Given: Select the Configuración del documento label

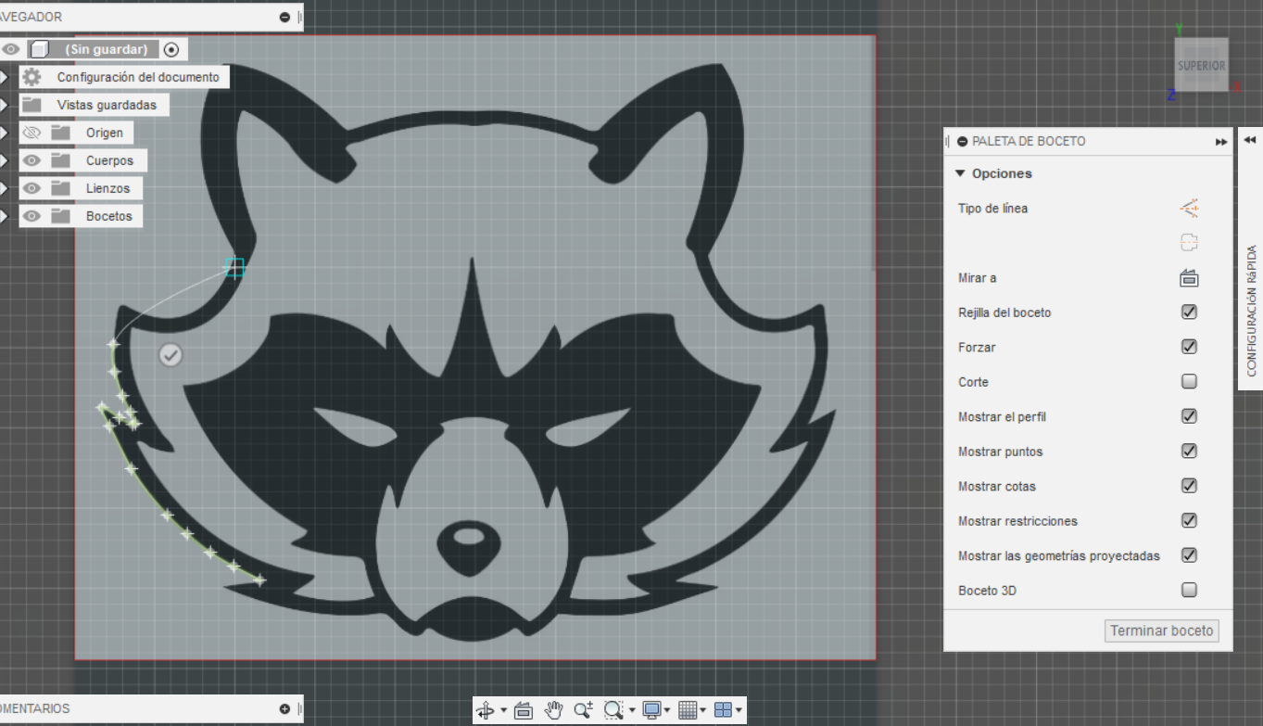Looking at the screenshot, I should pyautogui.click(x=138, y=77).
